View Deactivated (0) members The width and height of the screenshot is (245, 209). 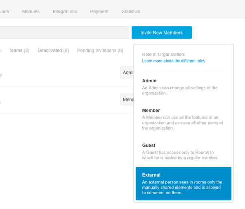coord(53,51)
